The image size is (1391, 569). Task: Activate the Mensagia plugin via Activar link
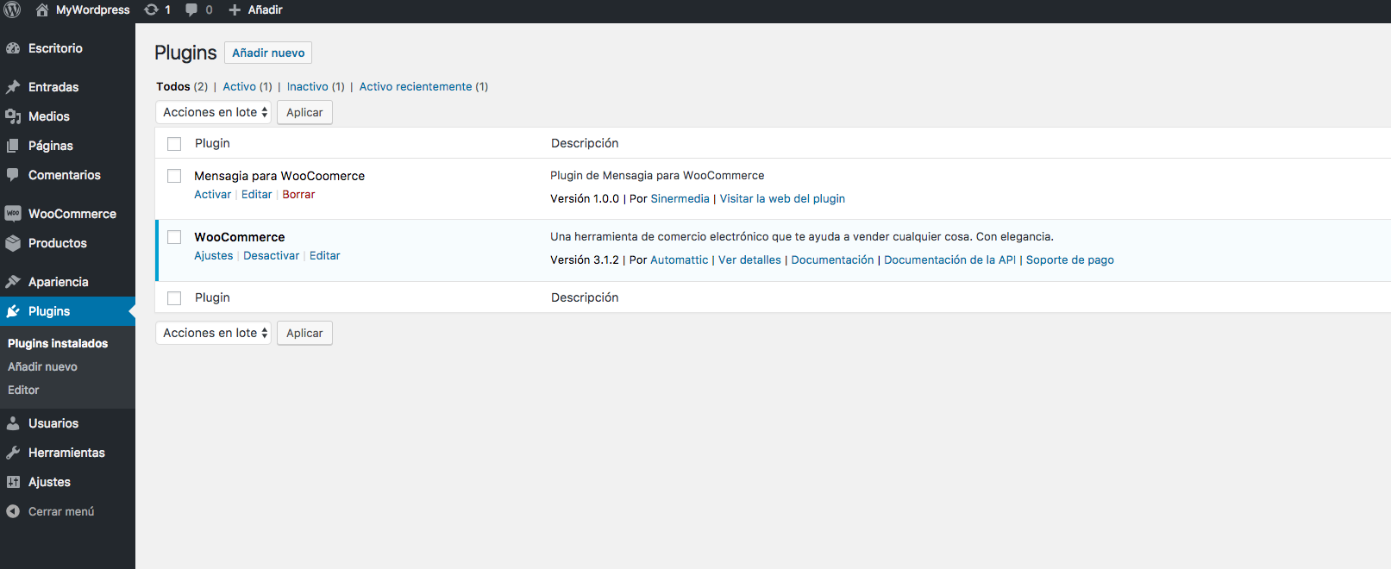coord(212,195)
